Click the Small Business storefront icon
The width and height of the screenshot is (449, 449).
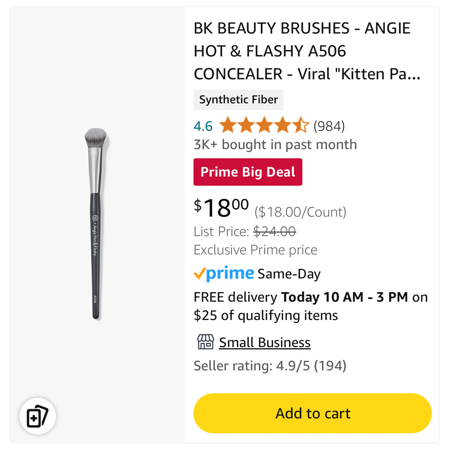click(x=205, y=342)
